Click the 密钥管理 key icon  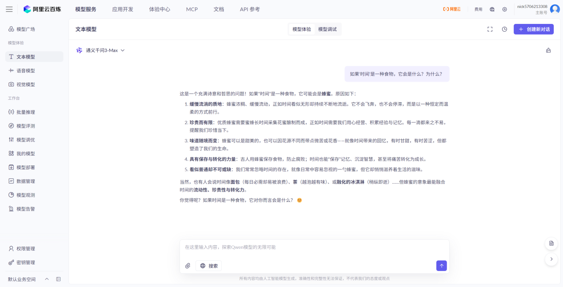click(x=11, y=263)
